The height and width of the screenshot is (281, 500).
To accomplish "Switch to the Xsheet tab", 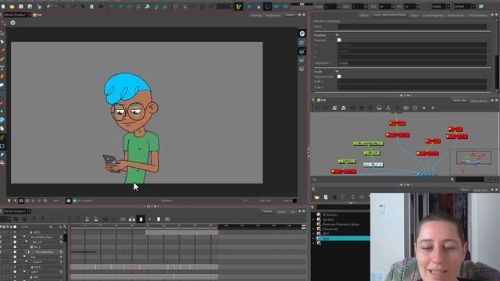I will coord(281,212).
